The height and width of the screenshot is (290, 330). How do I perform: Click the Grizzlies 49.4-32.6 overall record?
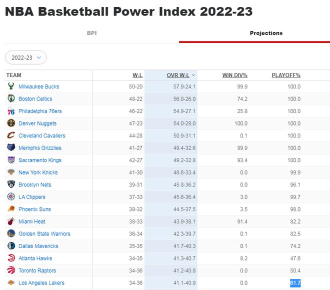(184, 148)
